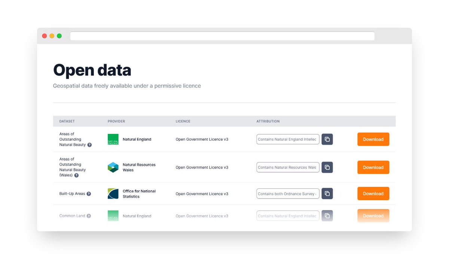
Task: Click 'Areas of Outstanding Natural Beauty (Wales)' name
Action: [x=73, y=167]
